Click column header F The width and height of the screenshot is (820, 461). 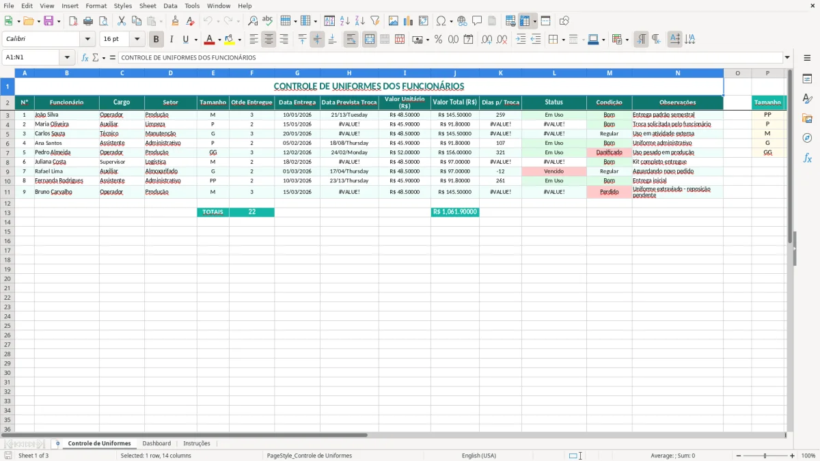coord(252,72)
